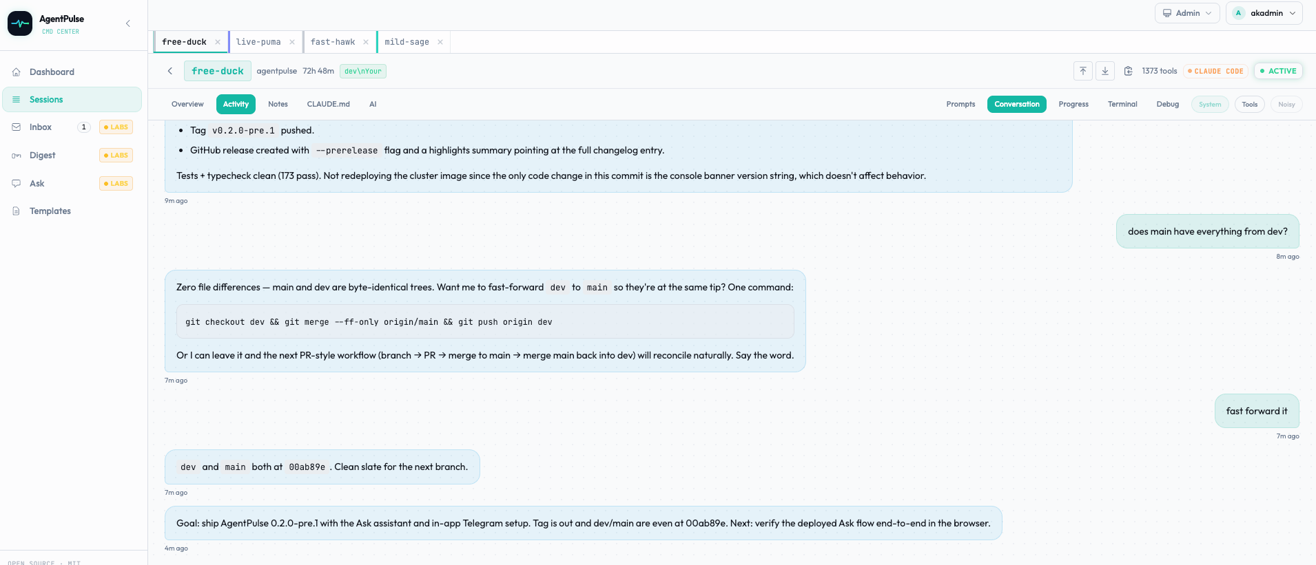
Task: Close the fast-hawk session tab
Action: tap(366, 42)
